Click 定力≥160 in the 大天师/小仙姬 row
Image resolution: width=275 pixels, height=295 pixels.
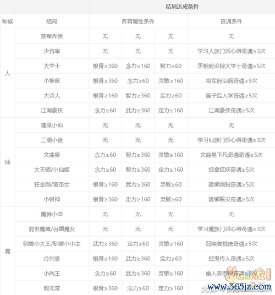[x=170, y=170]
